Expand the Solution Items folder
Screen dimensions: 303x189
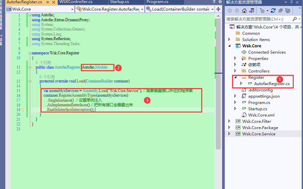(229, 39)
